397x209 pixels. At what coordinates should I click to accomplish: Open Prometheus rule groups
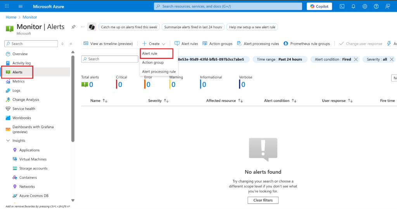[307, 44]
